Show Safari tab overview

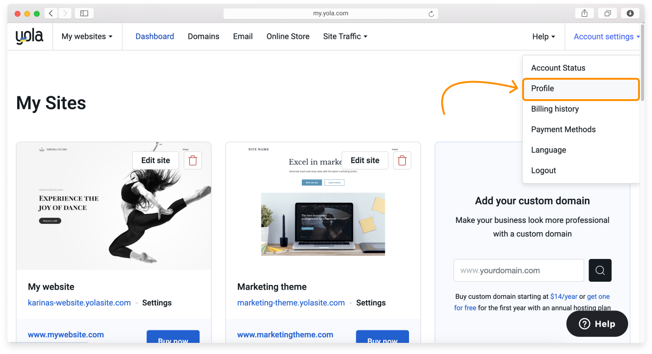[607, 13]
